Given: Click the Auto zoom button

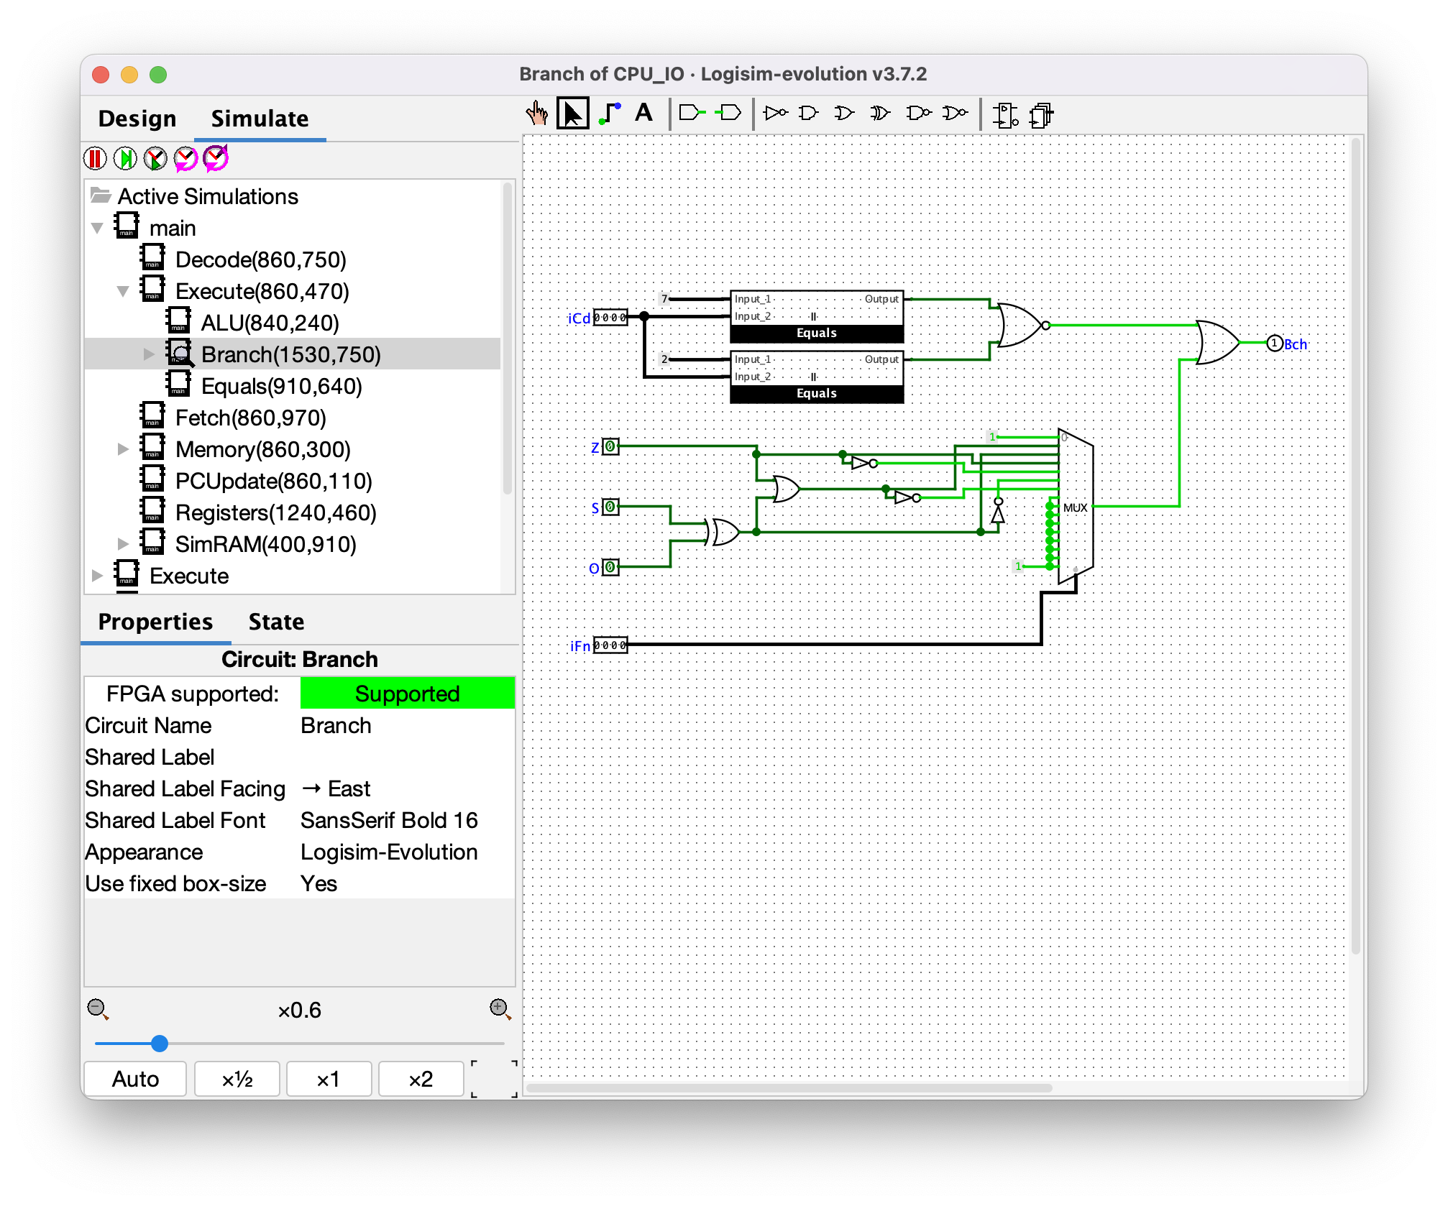Looking at the screenshot, I should coord(135,1079).
